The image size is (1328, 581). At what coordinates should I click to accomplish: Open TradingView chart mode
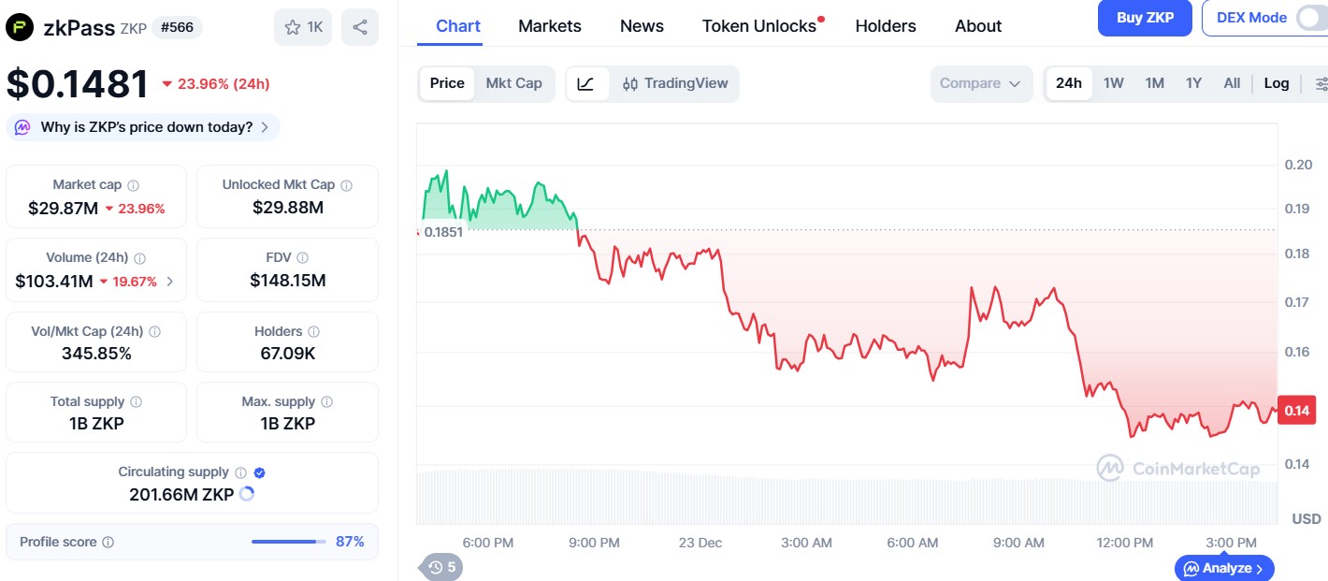tap(675, 83)
